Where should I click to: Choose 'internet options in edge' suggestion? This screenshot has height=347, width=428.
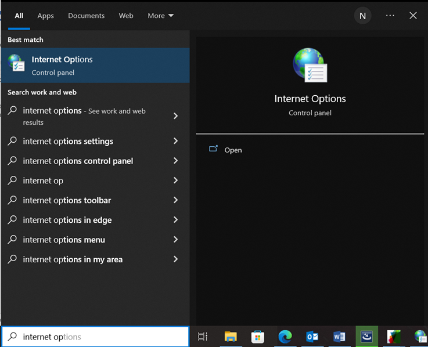tap(67, 220)
